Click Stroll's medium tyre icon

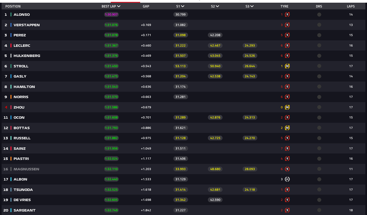coord(287,66)
